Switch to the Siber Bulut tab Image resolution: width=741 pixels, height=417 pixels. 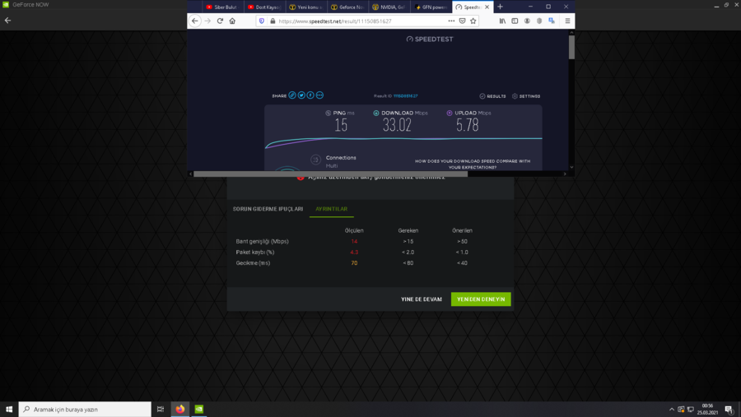pyautogui.click(x=223, y=7)
